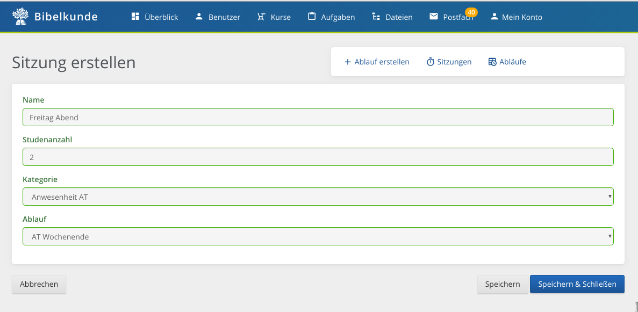Open the Ablauf dropdown
The width and height of the screenshot is (638, 312).
coord(318,236)
